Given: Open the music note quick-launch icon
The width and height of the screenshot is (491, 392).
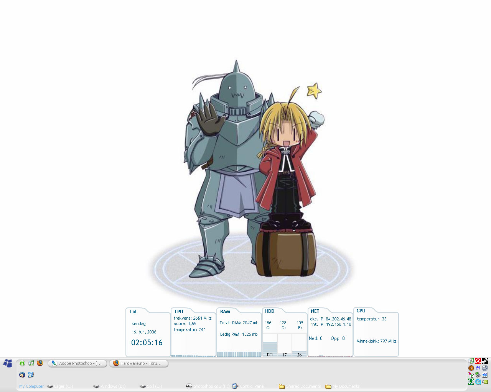Looking at the screenshot, I should click(31, 363).
